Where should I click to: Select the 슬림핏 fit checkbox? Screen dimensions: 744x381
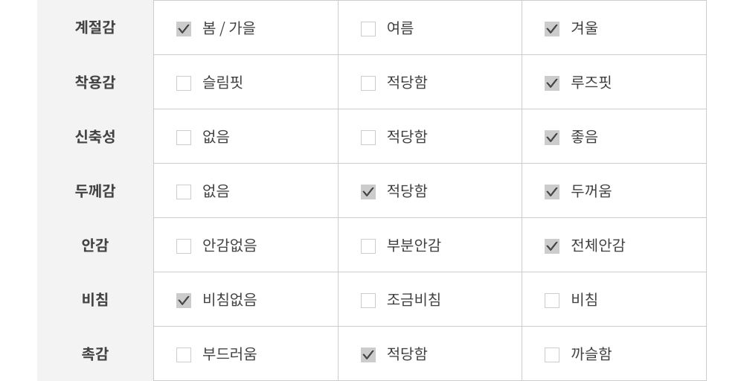tap(184, 83)
